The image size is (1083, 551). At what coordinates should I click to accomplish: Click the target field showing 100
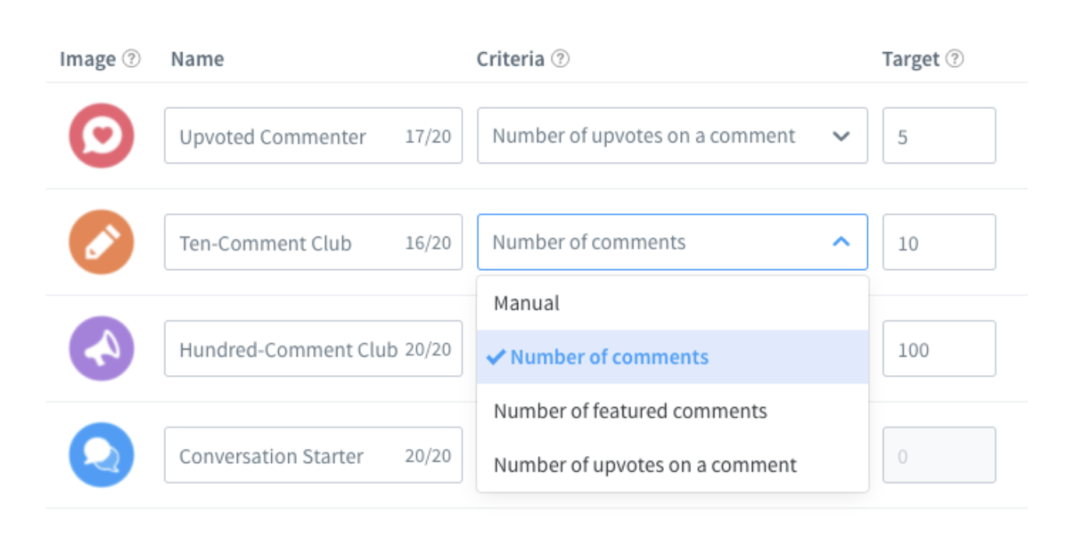pos(938,349)
